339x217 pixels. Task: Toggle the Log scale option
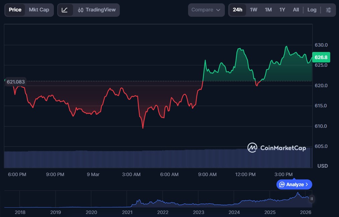312,10
